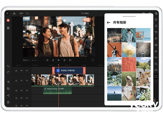
Task: Open the effects sparkle icon
Action: [156, 39]
